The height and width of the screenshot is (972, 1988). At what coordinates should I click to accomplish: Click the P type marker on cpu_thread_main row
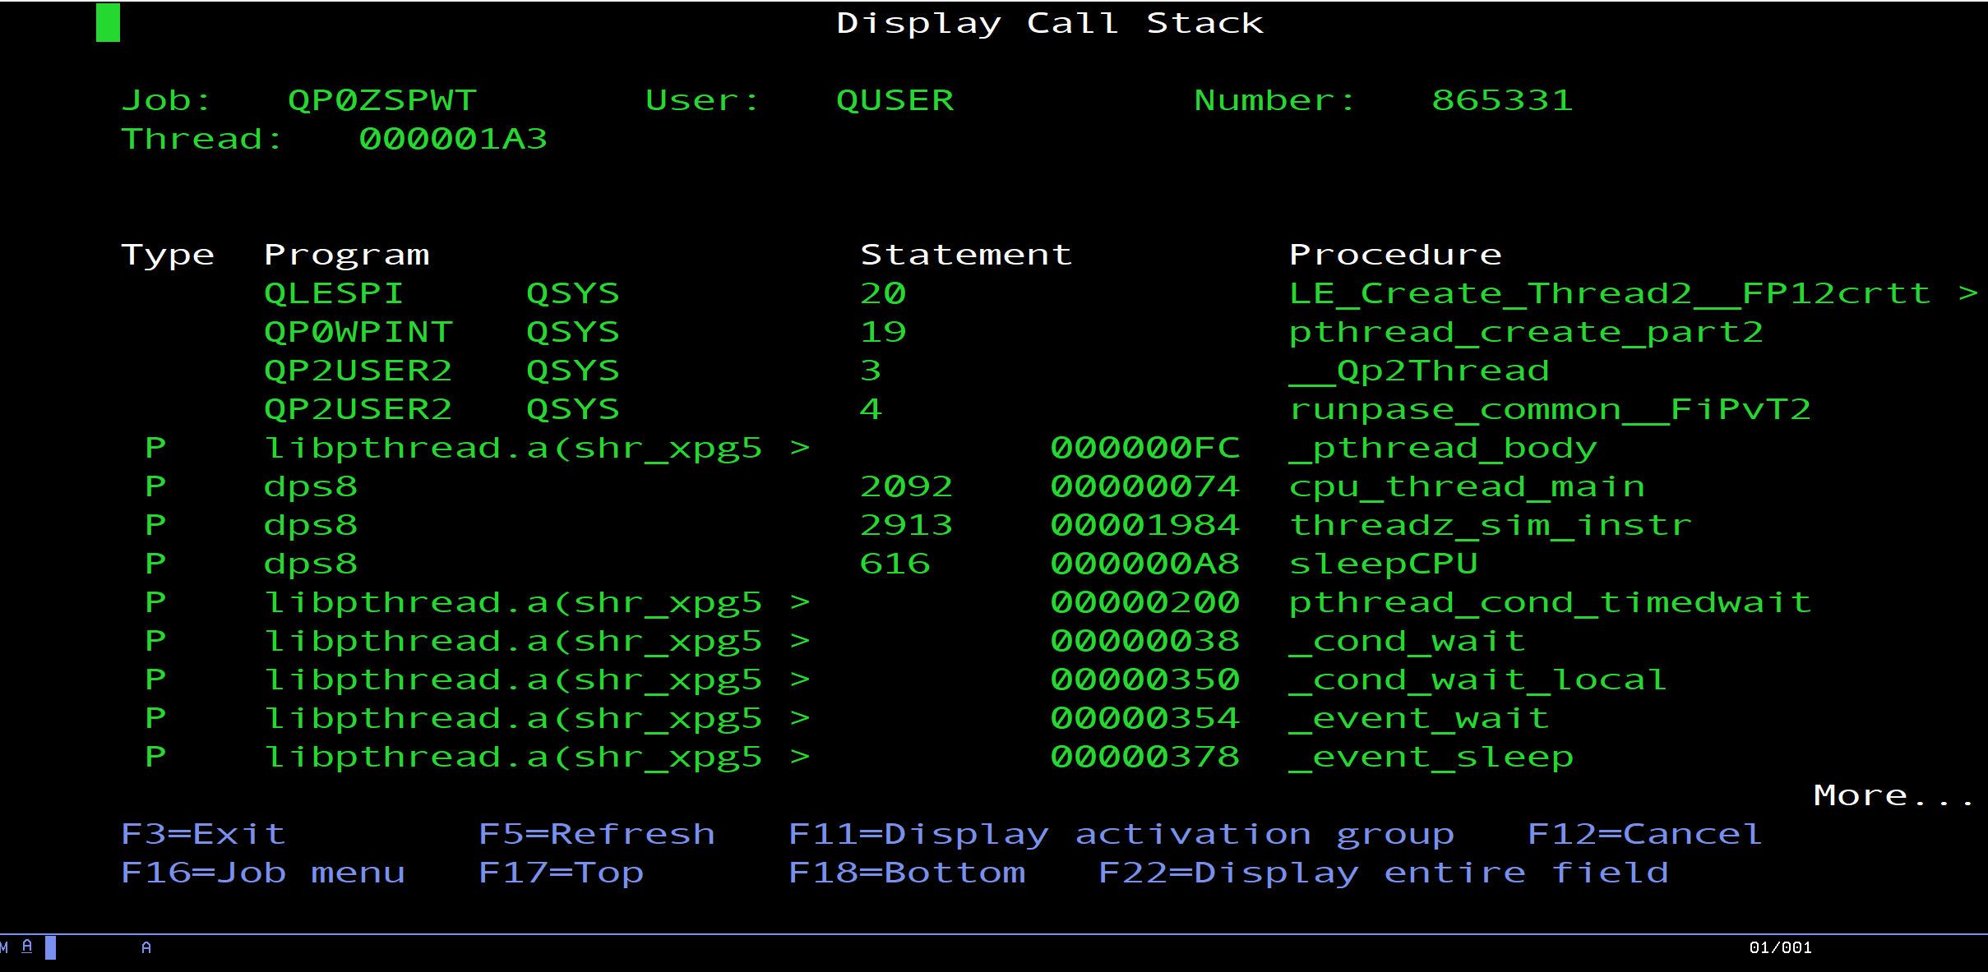(155, 486)
